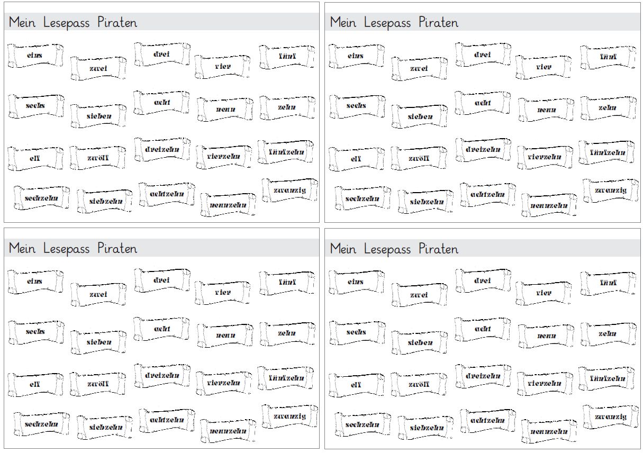Screen dimensions: 643x453
Task: Click the 'drei' scroll in the top-right card
Action: pos(483,55)
